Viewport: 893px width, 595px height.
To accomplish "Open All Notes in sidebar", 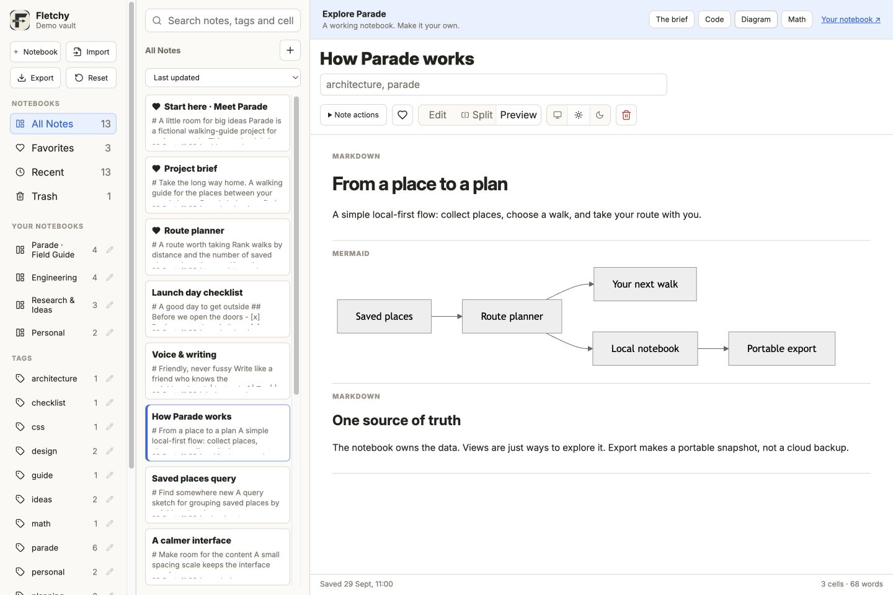I will [63, 124].
